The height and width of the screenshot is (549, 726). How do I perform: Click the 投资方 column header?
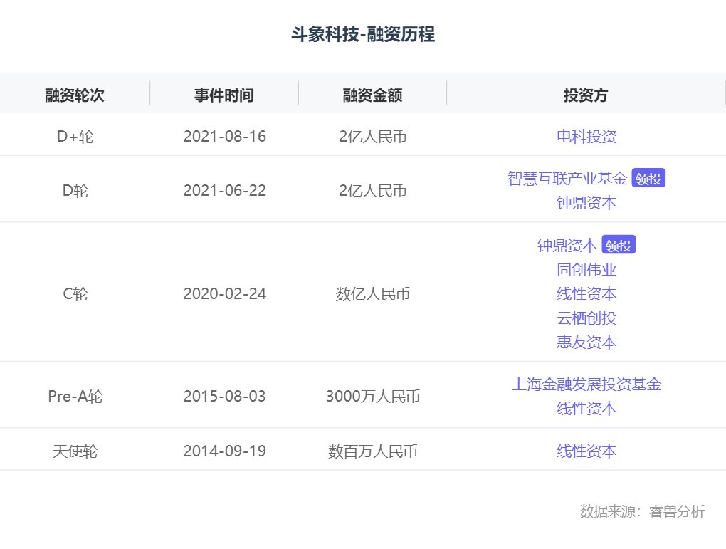pos(586,95)
